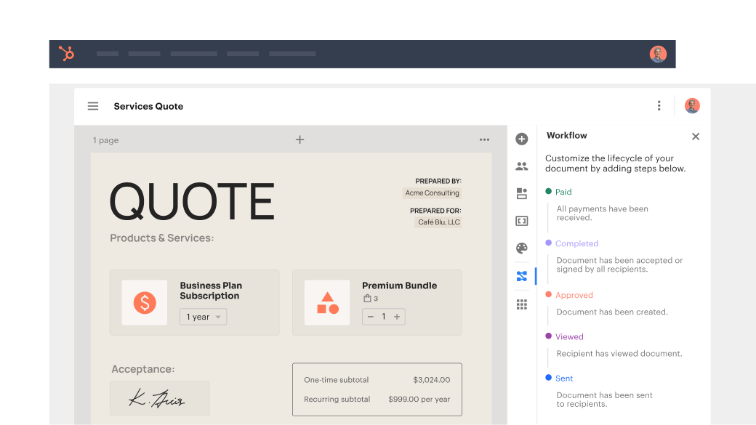Open the content blocks panel
756x425 pixels.
click(522, 193)
